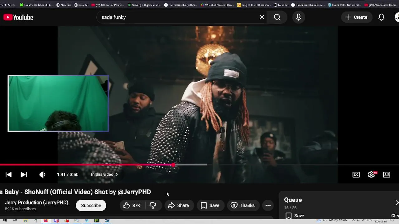Switch to the 'Serving it Right' tab
This screenshot has width=399, height=224.
144,5
